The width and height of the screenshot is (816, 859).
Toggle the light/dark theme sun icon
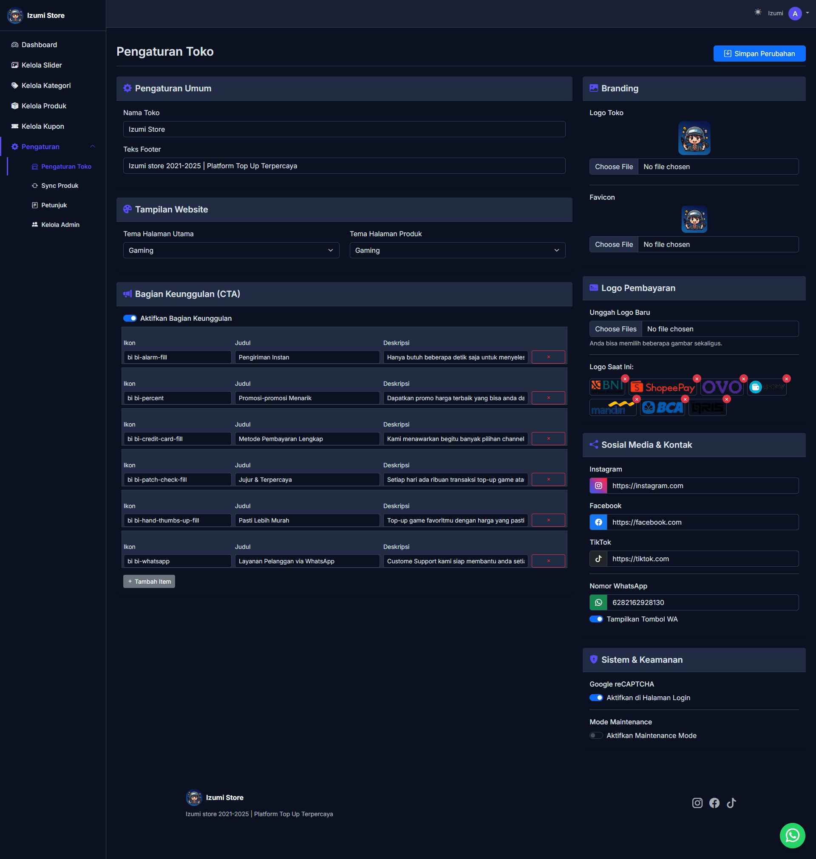click(x=758, y=13)
